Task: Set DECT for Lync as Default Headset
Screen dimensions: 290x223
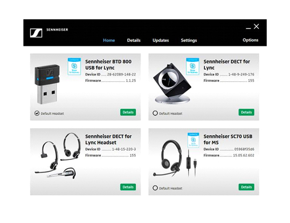Action: (x=155, y=113)
